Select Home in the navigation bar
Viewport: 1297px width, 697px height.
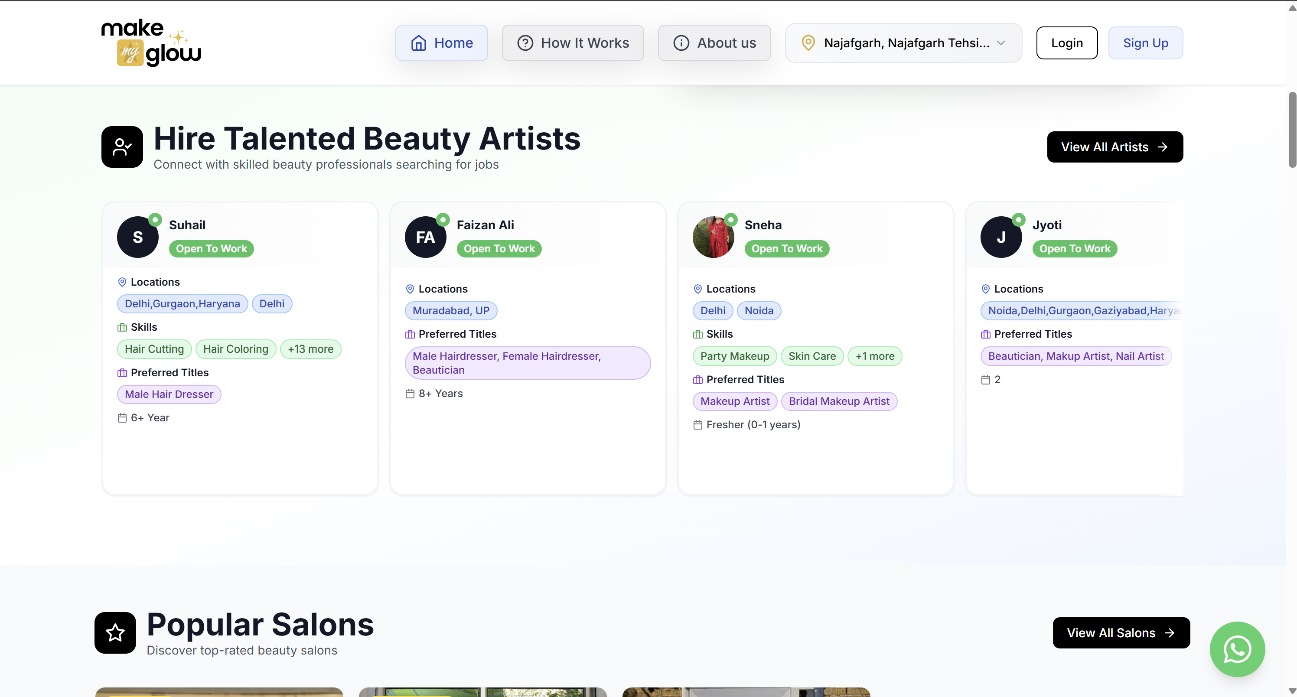442,43
